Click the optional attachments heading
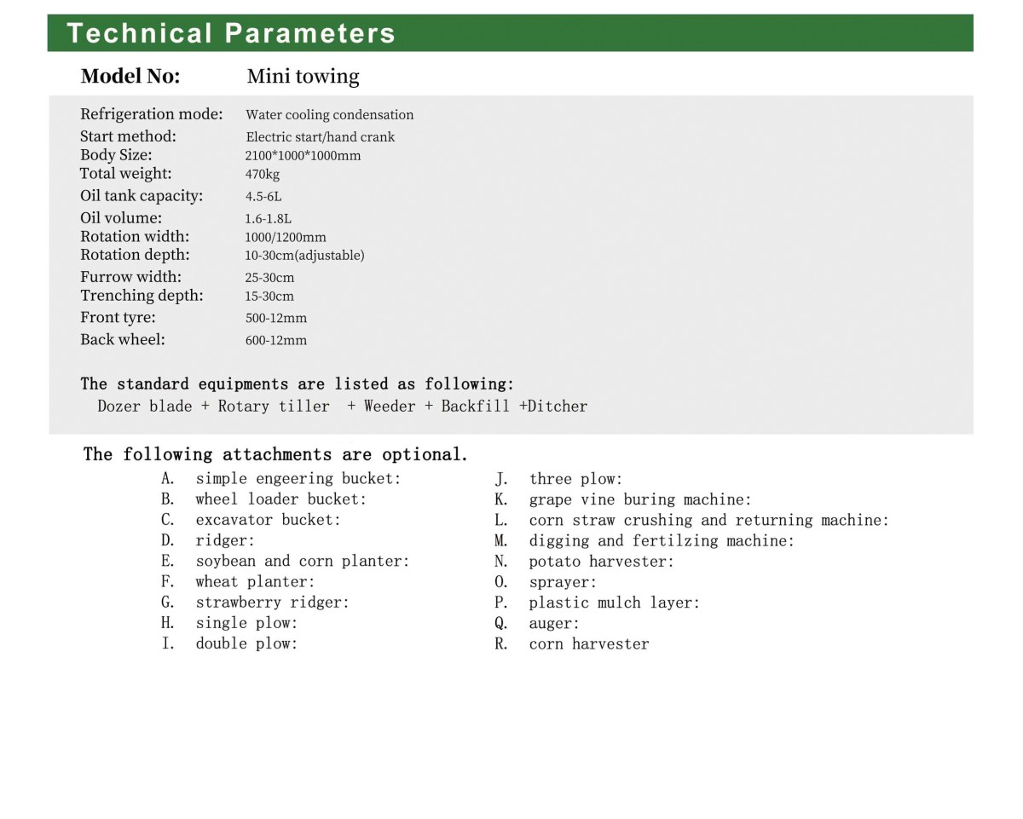Image resolution: width=1023 pixels, height=819 pixels. tap(275, 454)
